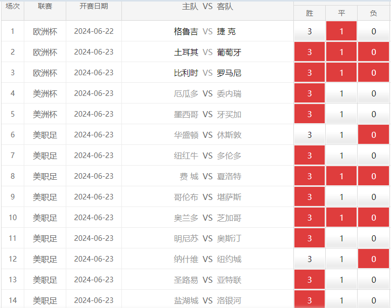
Task: Click date 2024-06-22 in row 1
Action: (94, 31)
